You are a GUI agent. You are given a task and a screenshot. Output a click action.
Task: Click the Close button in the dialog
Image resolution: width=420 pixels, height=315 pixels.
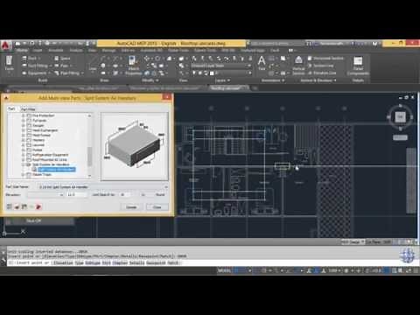tap(157, 206)
